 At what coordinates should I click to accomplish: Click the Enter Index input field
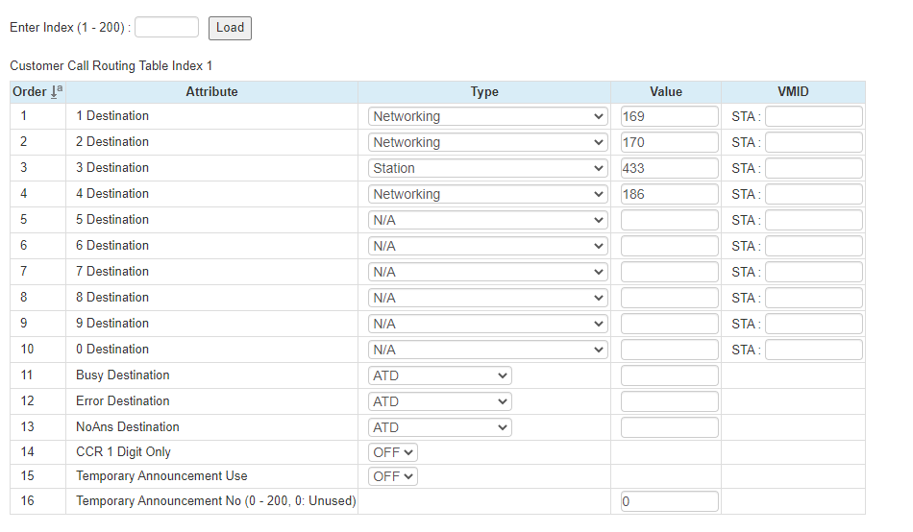(x=166, y=28)
